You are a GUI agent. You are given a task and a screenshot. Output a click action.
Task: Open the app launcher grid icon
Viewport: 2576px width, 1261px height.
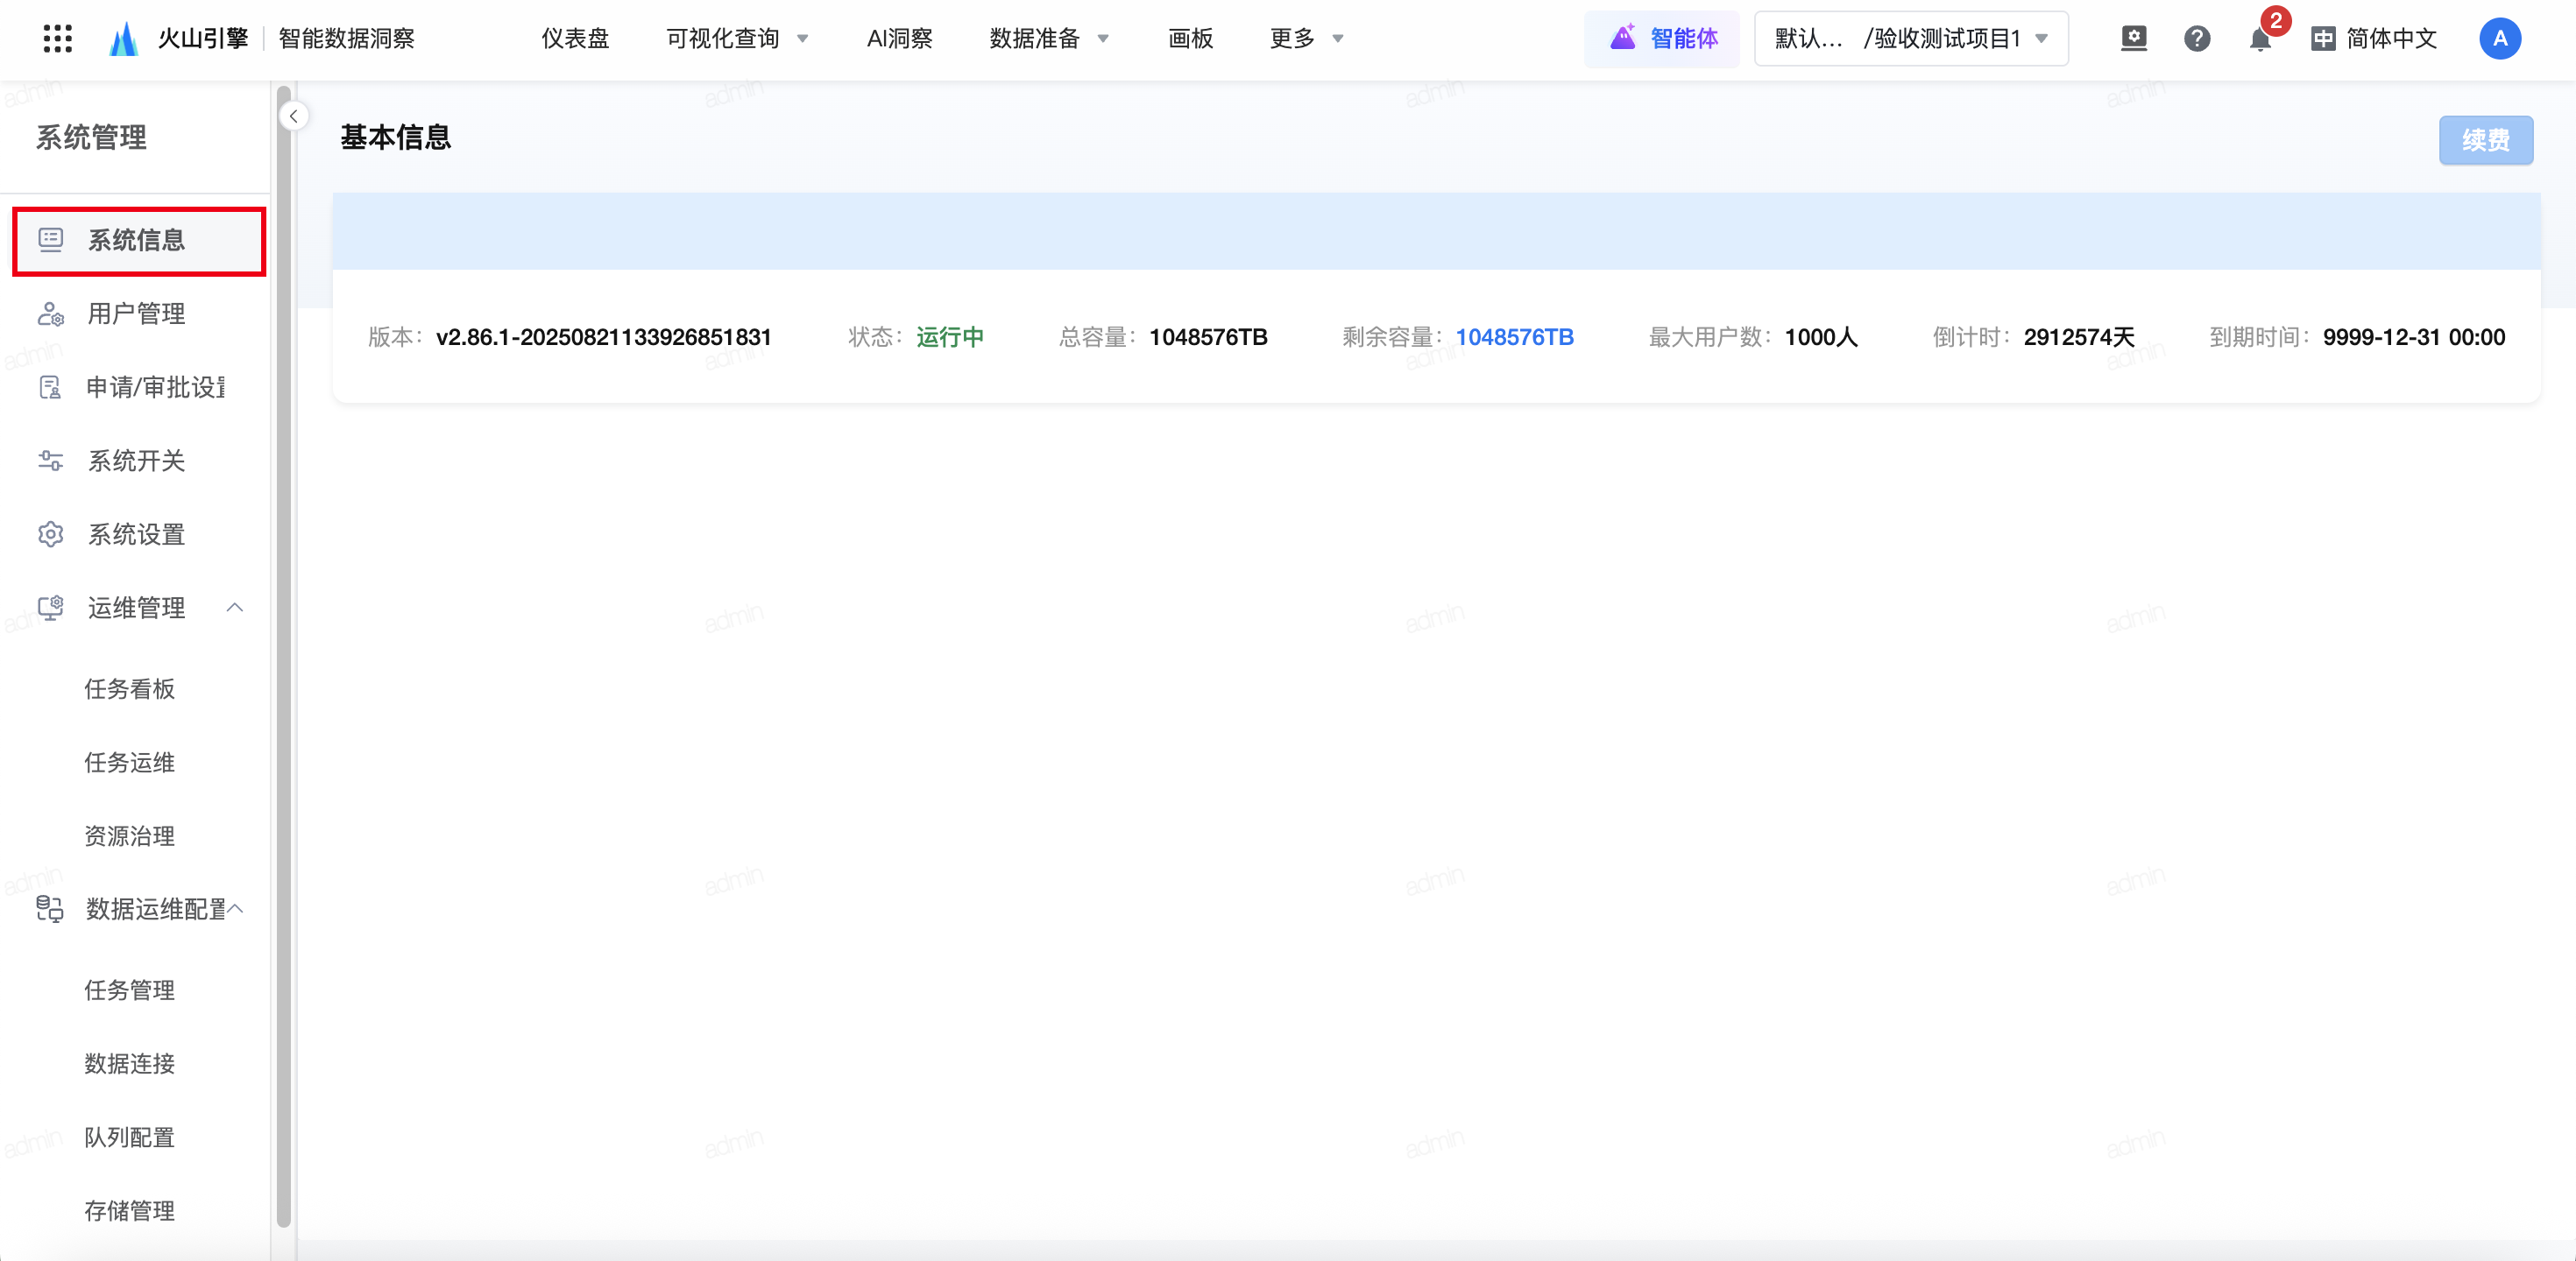[58, 39]
